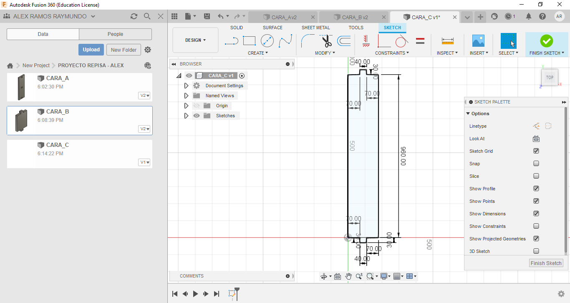Select the Offset tool icon
Image resolution: width=570 pixels, height=303 pixels.
(x=344, y=41)
